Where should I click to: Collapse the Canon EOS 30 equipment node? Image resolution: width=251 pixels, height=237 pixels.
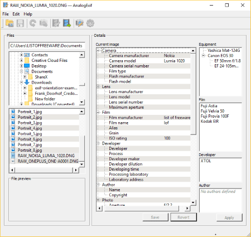pyautogui.click(x=204, y=55)
